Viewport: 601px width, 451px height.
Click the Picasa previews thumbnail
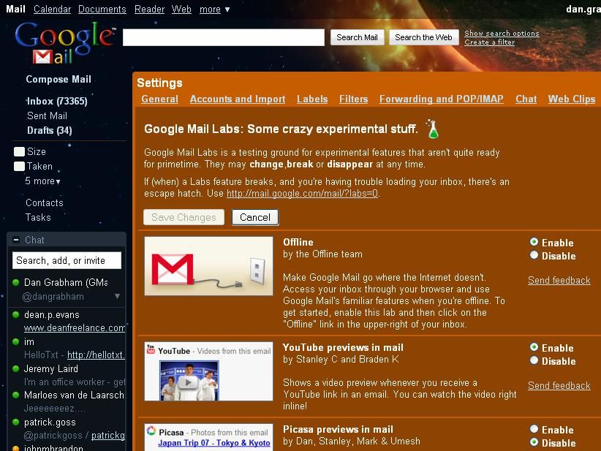(x=208, y=437)
